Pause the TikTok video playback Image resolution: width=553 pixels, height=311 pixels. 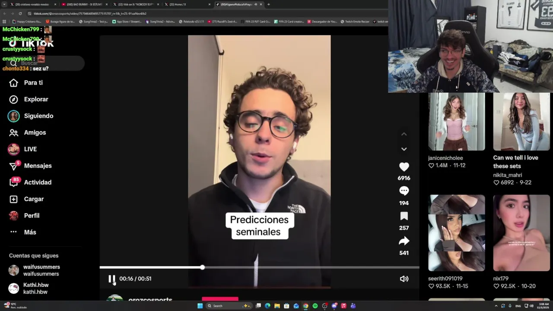[x=111, y=279]
